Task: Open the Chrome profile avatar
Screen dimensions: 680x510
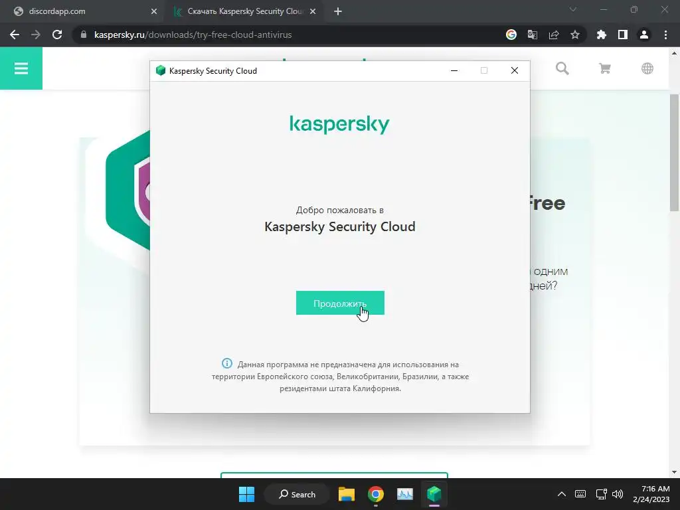Action: (x=644, y=35)
